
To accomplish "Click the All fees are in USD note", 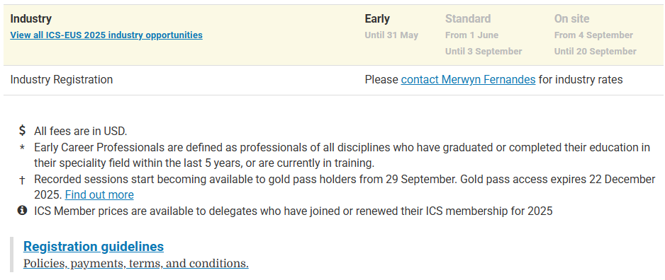I will tap(81, 131).
